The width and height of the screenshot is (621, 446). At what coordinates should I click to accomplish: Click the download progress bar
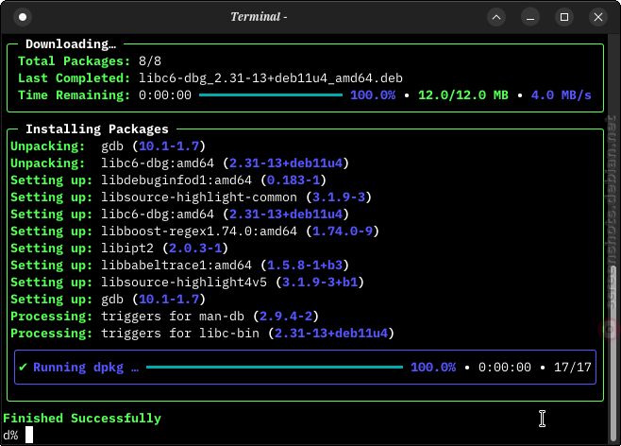(271, 95)
